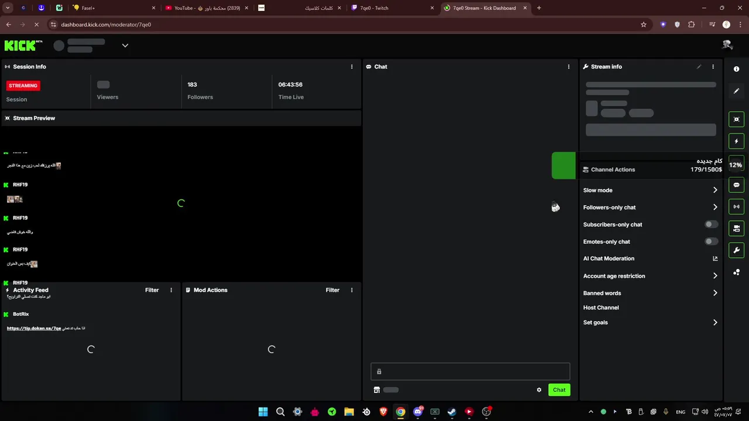Open the Mod Actions Filter
This screenshot has width=749, height=421.
click(x=332, y=290)
